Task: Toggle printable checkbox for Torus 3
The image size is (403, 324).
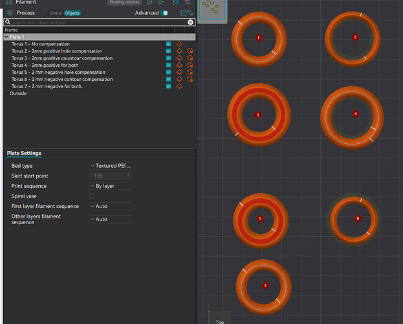Action: (x=169, y=58)
